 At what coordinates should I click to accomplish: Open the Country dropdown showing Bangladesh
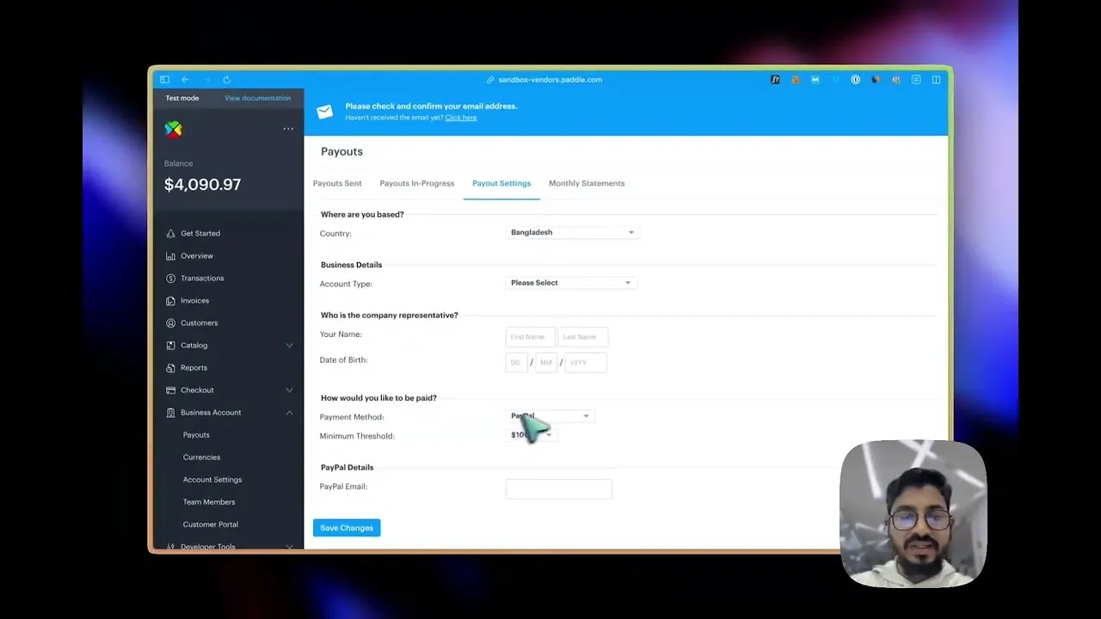[x=573, y=232]
